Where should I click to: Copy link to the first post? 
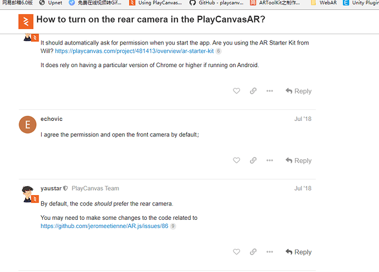(x=253, y=91)
